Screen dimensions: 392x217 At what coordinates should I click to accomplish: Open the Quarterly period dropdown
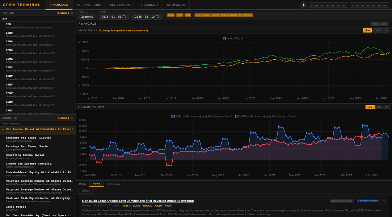87,17
